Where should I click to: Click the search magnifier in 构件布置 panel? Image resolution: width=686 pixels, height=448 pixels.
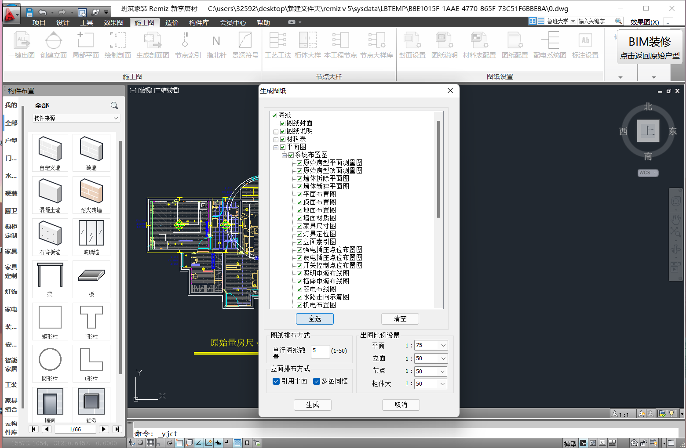click(114, 105)
